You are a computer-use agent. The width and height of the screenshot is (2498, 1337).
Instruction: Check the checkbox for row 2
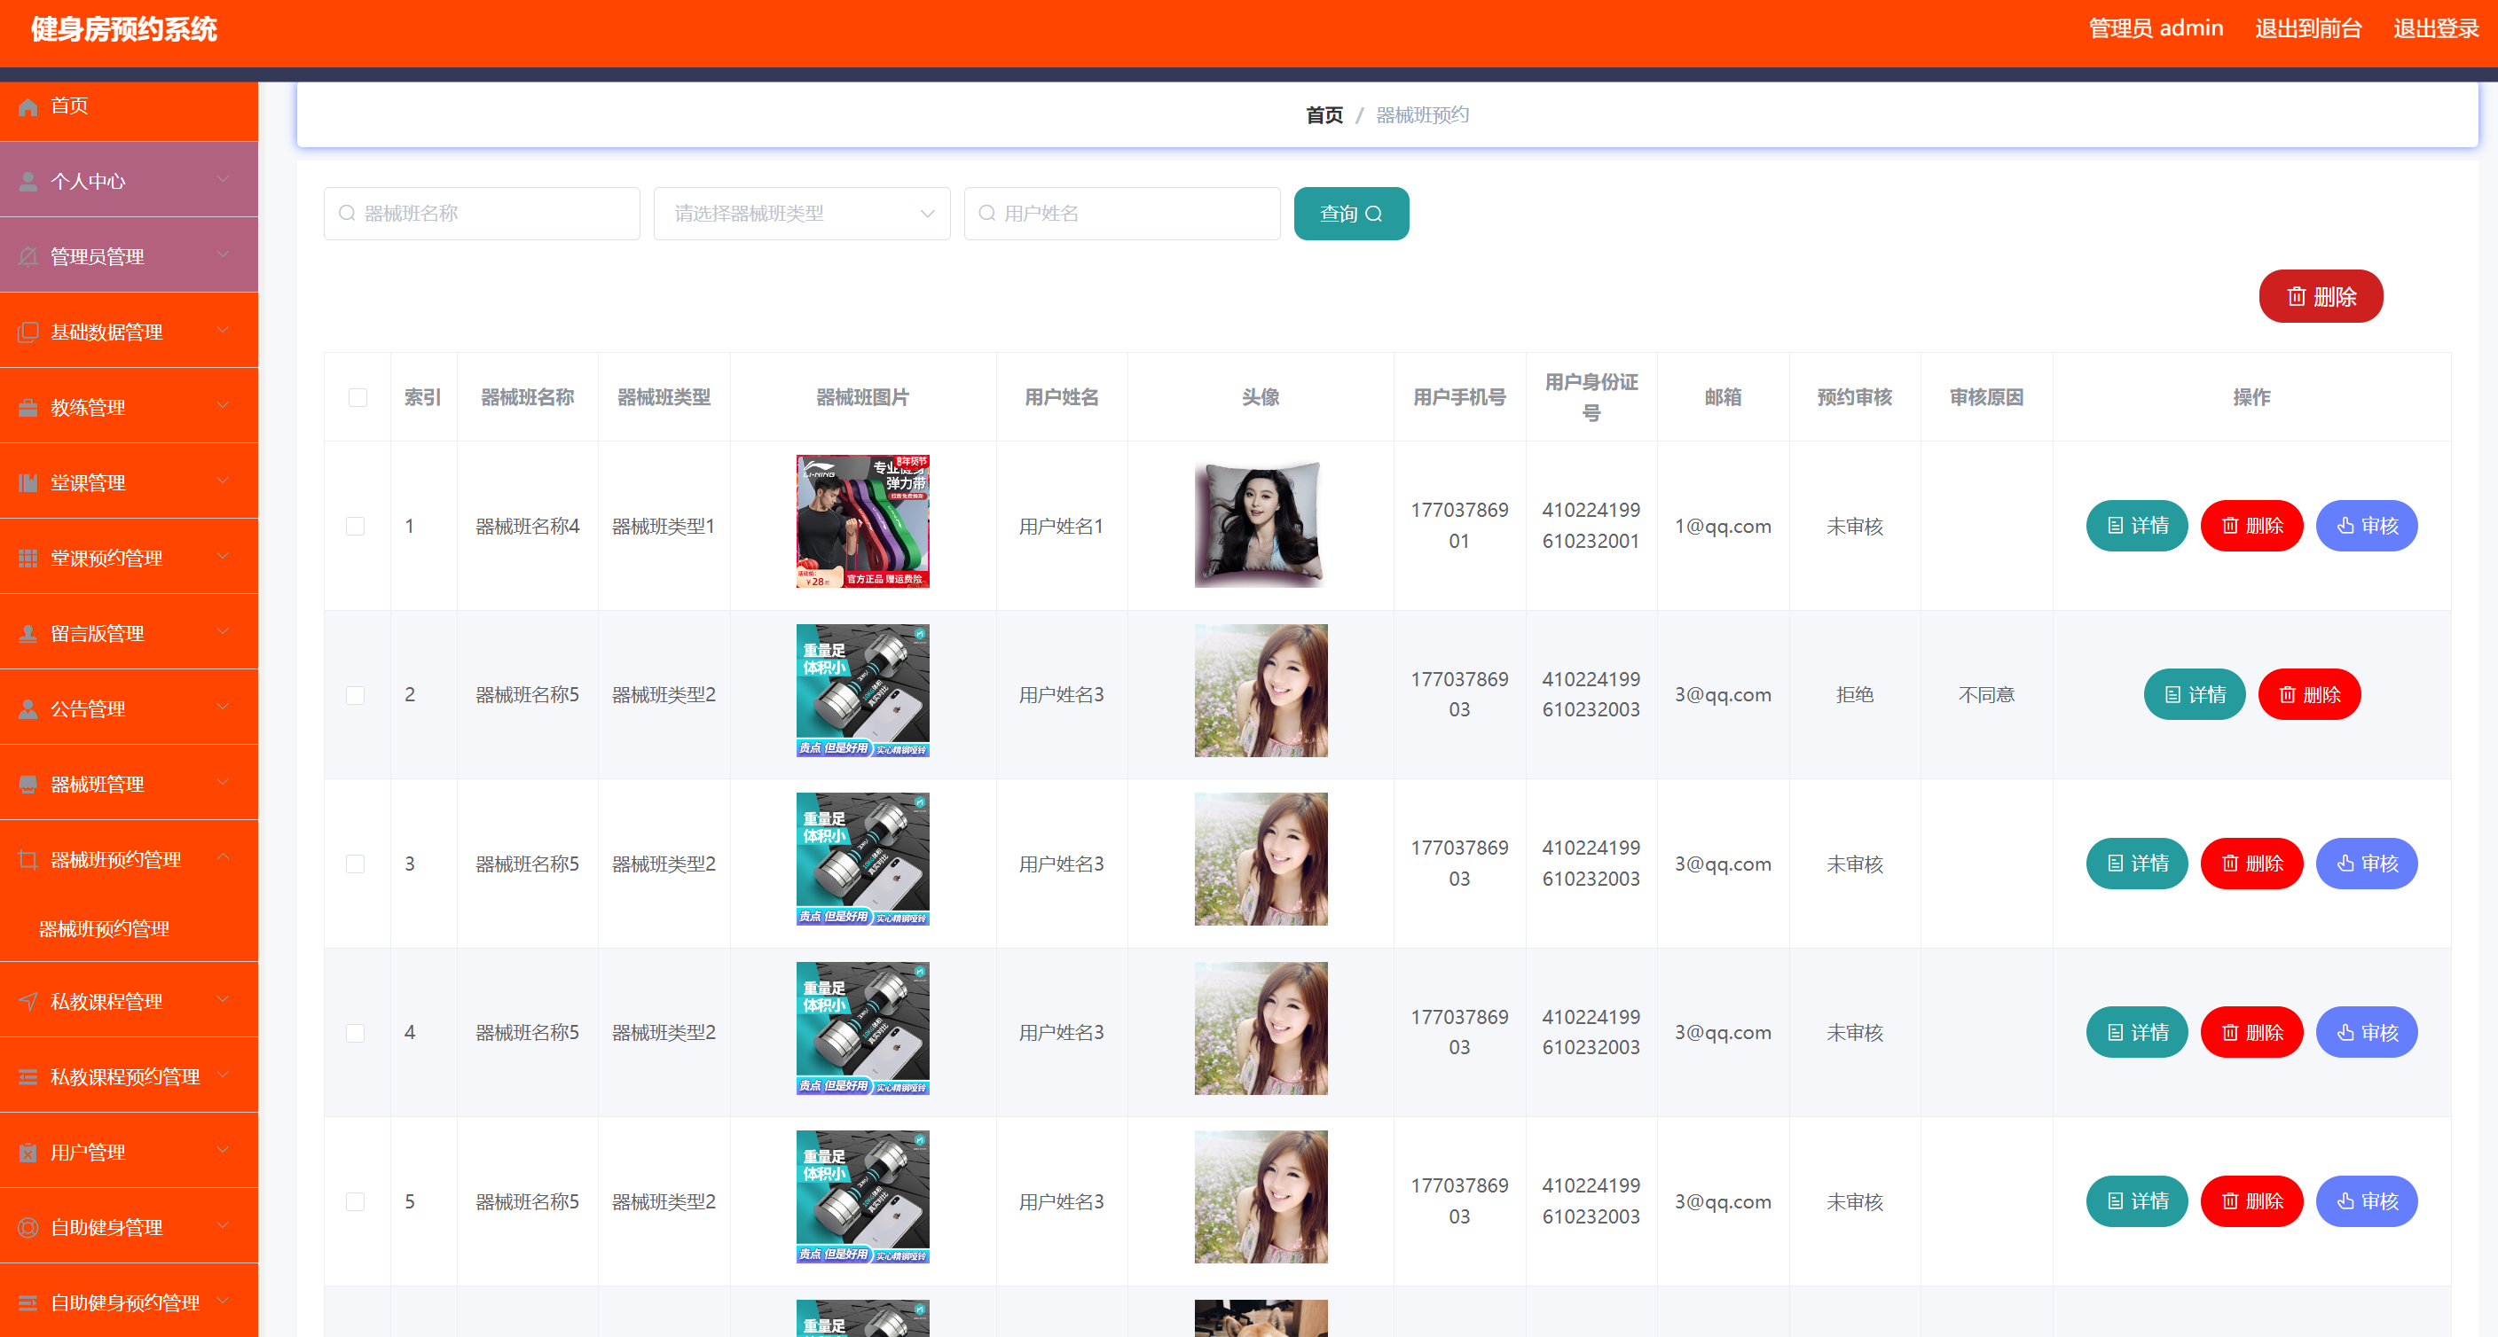coord(356,695)
